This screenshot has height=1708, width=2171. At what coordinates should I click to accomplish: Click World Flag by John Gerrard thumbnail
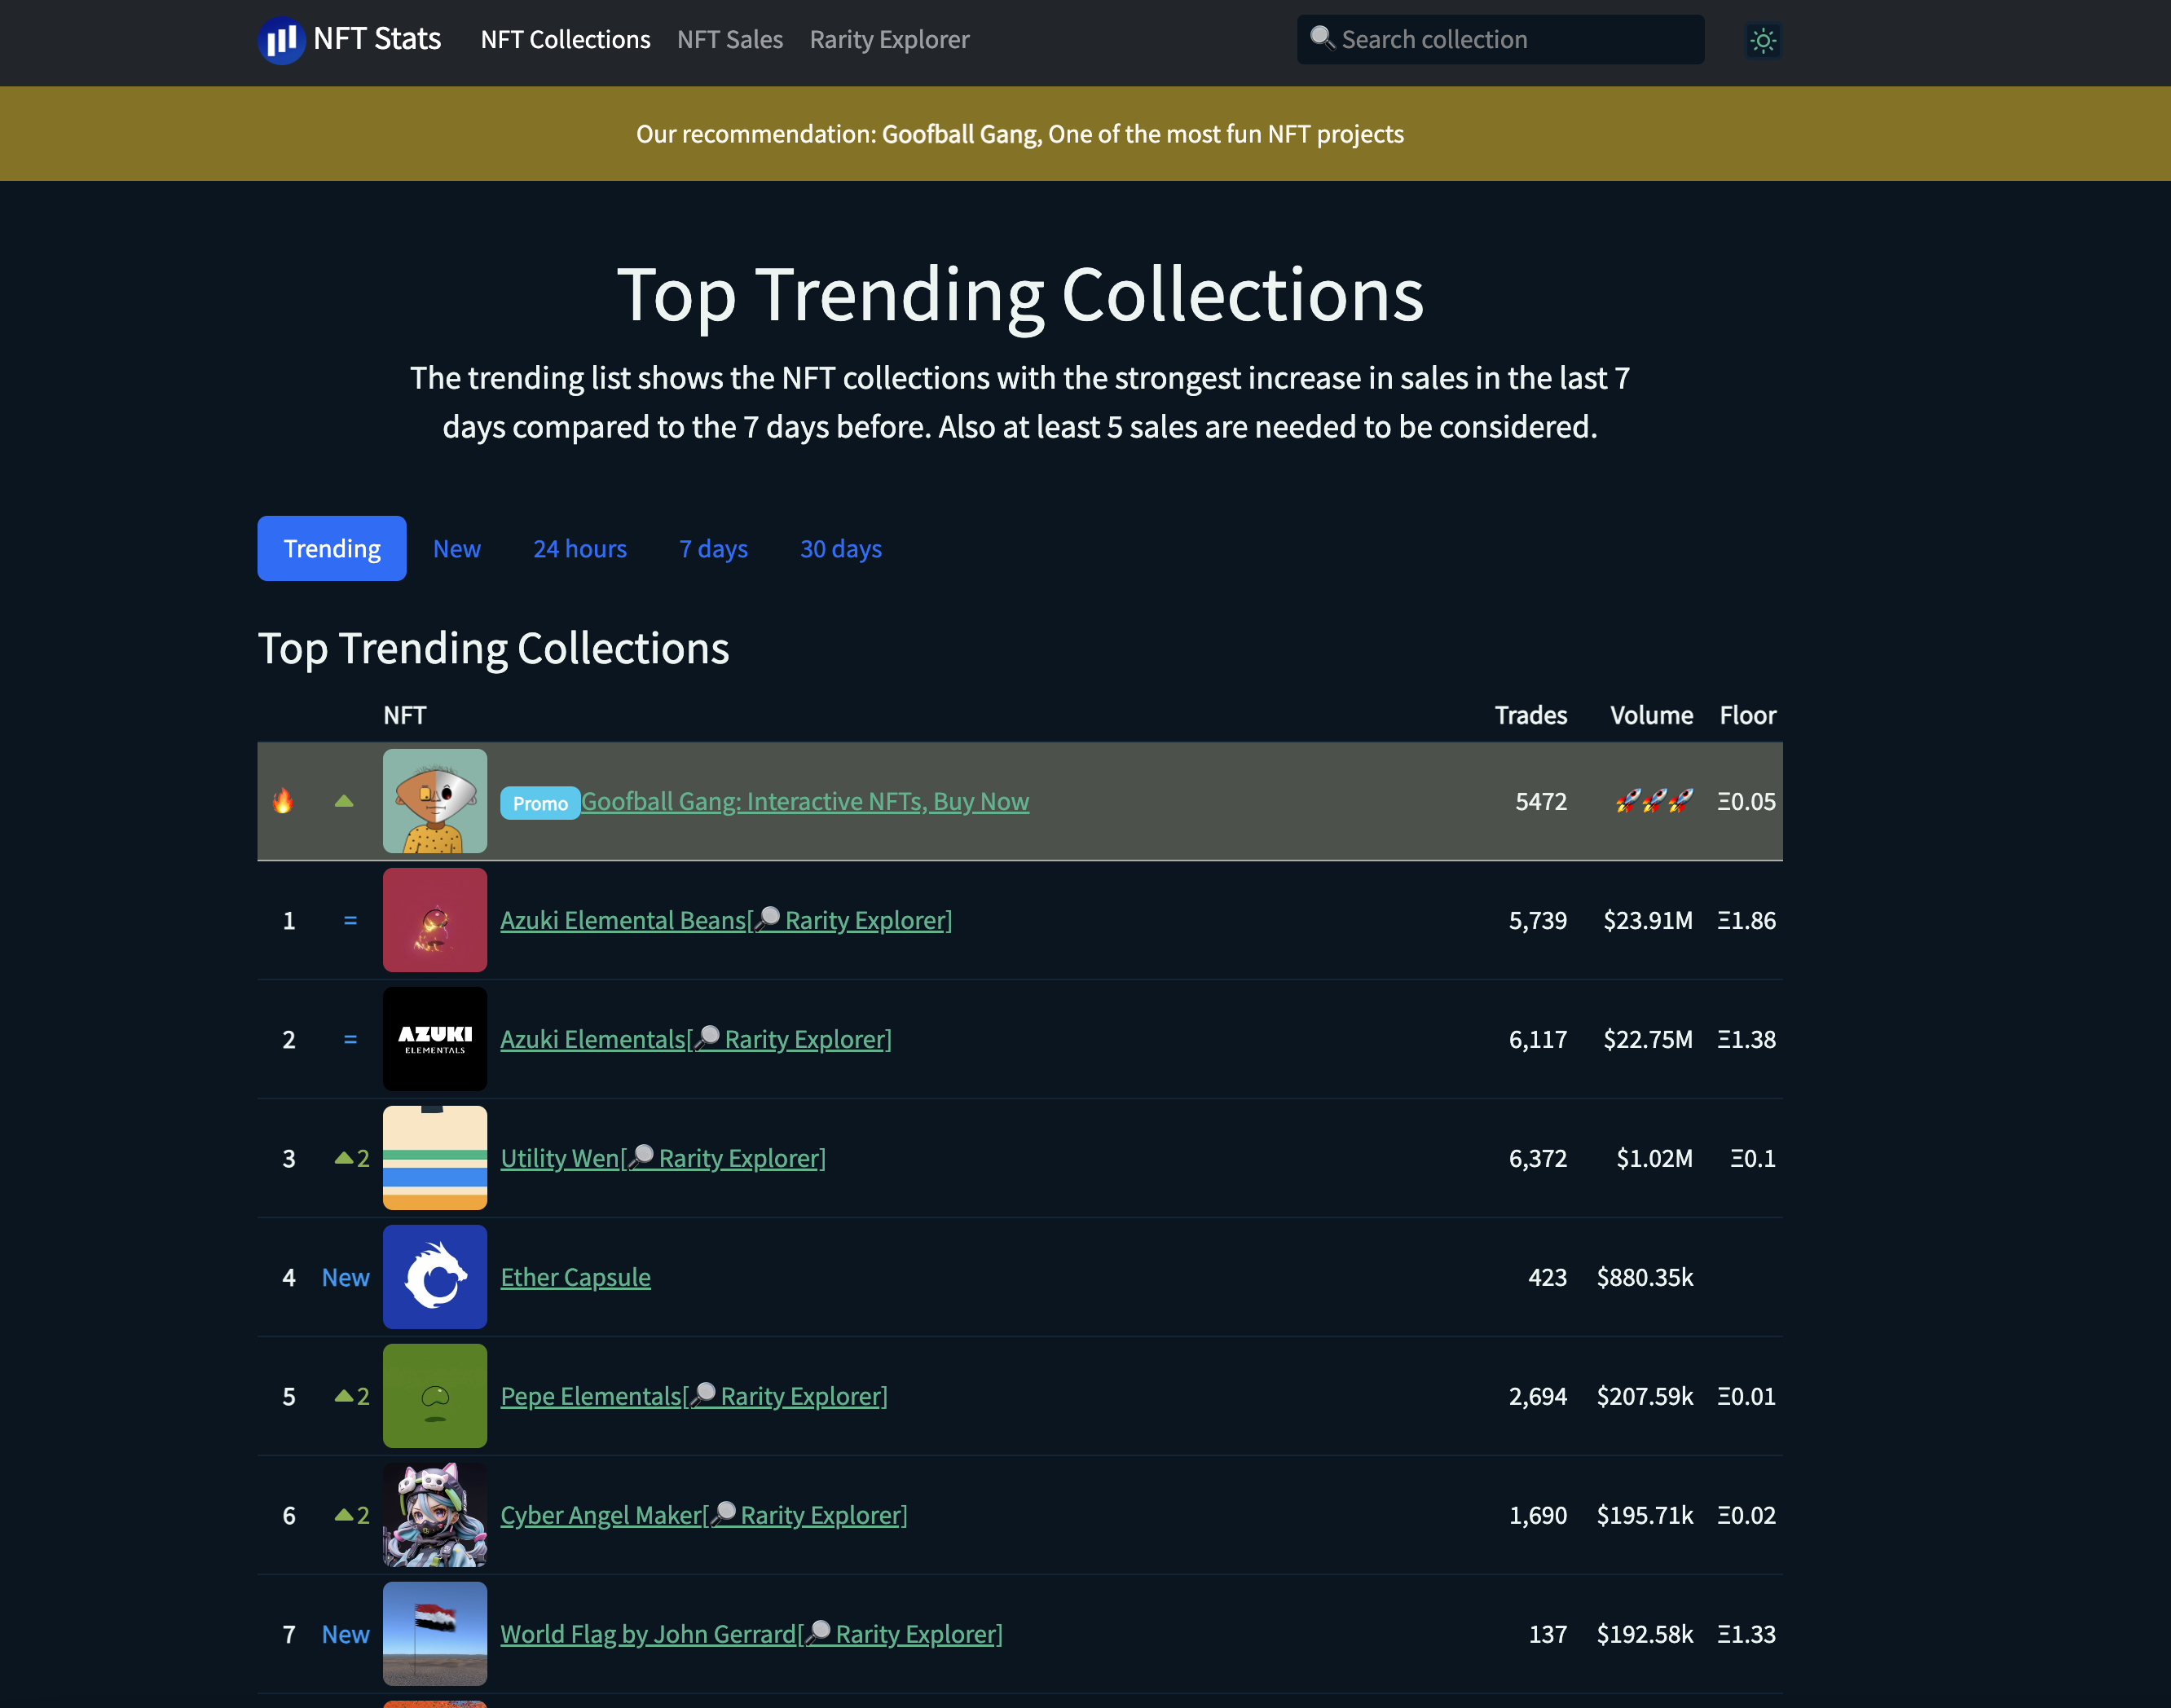coord(435,1633)
